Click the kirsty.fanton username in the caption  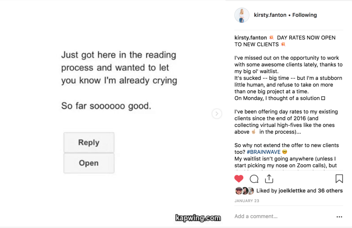click(x=251, y=37)
